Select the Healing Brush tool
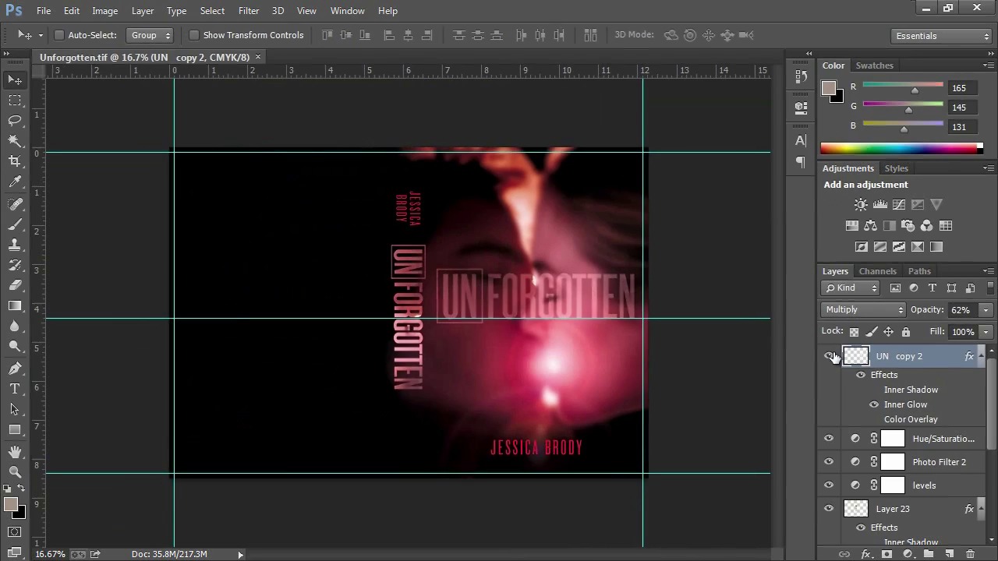This screenshot has width=998, height=561. tap(15, 204)
